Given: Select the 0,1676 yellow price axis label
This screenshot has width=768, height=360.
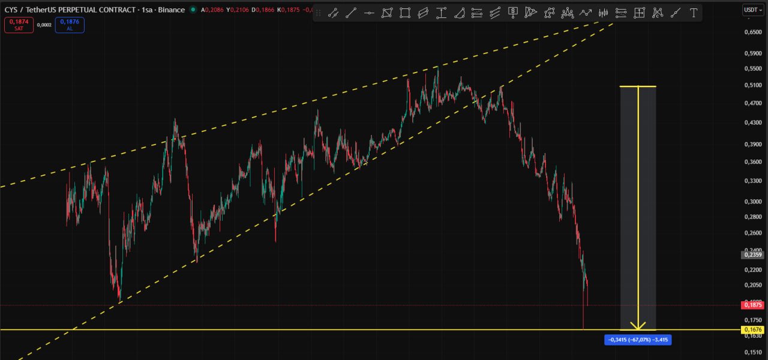Looking at the screenshot, I should click(x=753, y=329).
